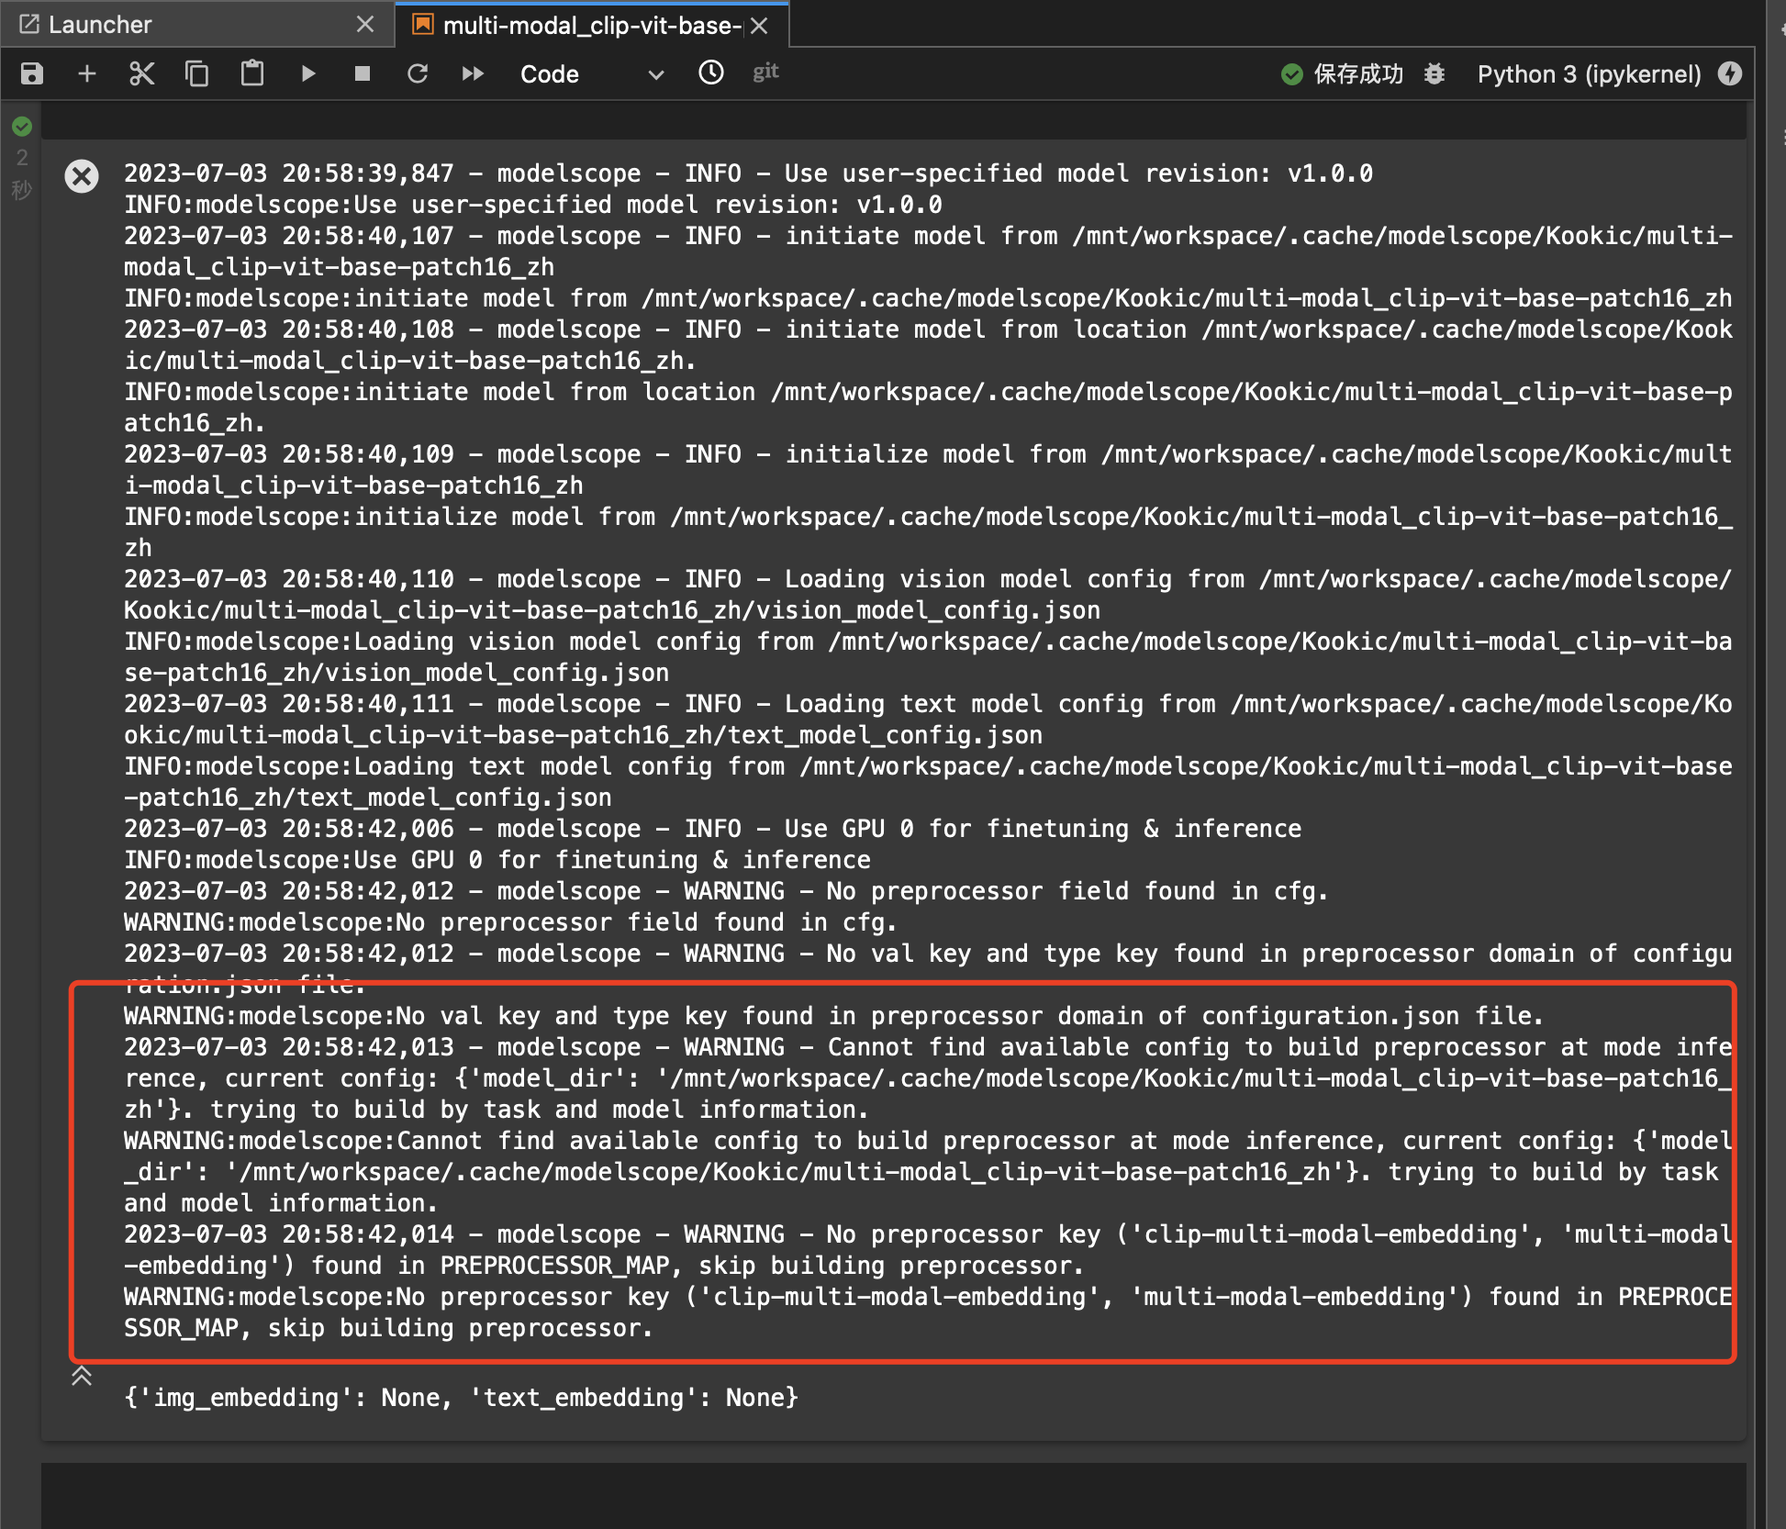
Task: Collapse the output using the double chevron
Action: pos(82,1375)
